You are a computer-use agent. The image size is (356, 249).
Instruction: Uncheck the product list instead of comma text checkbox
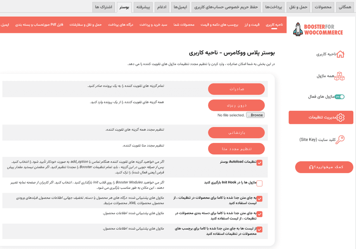(x=259, y=199)
